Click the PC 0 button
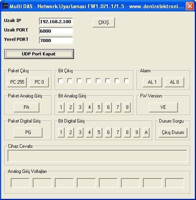196x200 pixels. coord(39,82)
